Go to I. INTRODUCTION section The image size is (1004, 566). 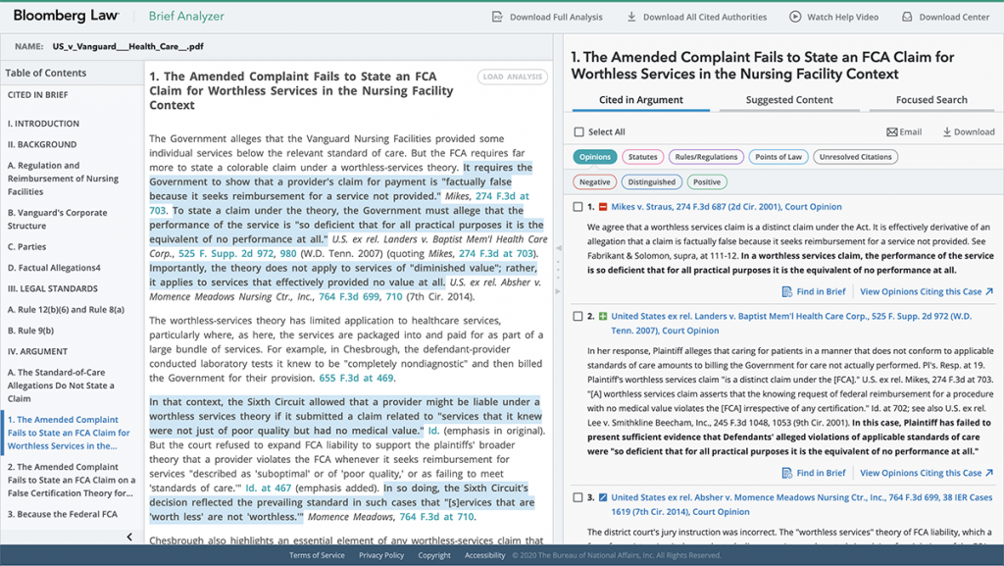coord(43,124)
